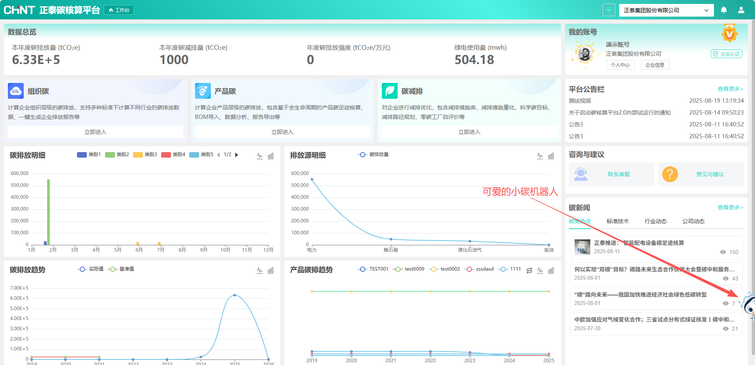Enter the 组织碳 module via 立即进入
755x365 pixels.
96,132
